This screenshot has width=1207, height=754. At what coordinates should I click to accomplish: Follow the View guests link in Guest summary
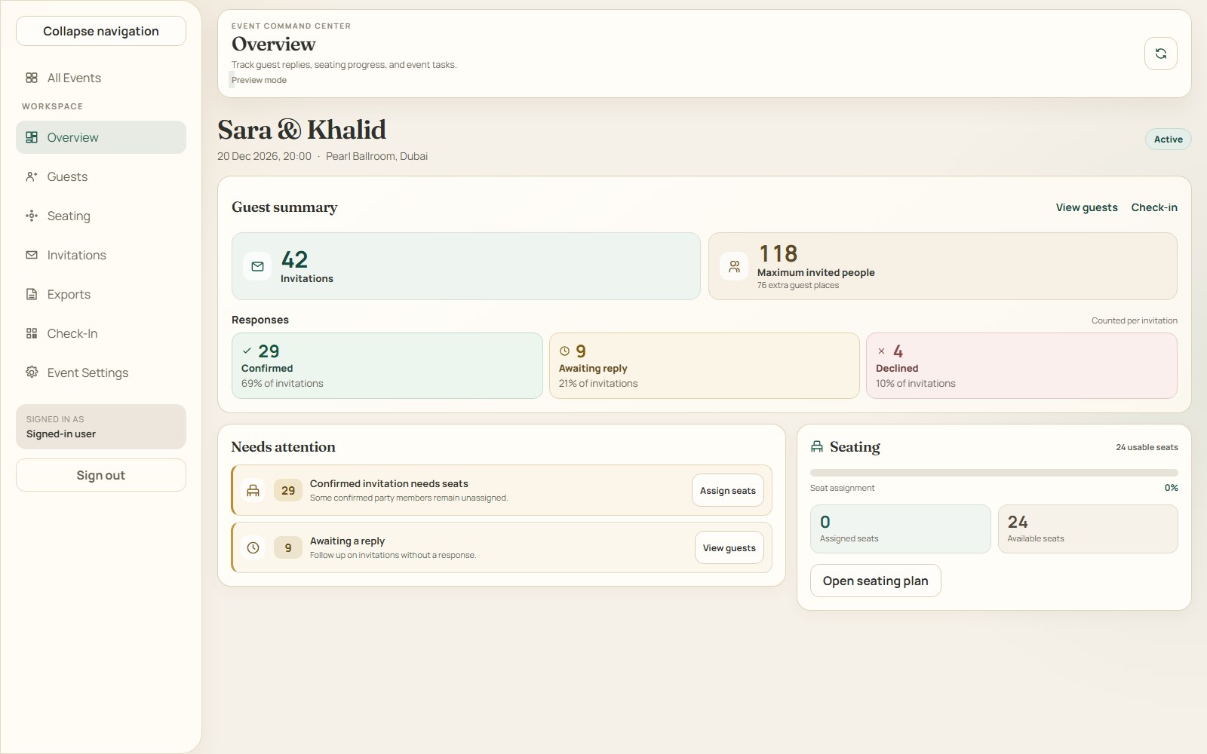tap(1086, 207)
